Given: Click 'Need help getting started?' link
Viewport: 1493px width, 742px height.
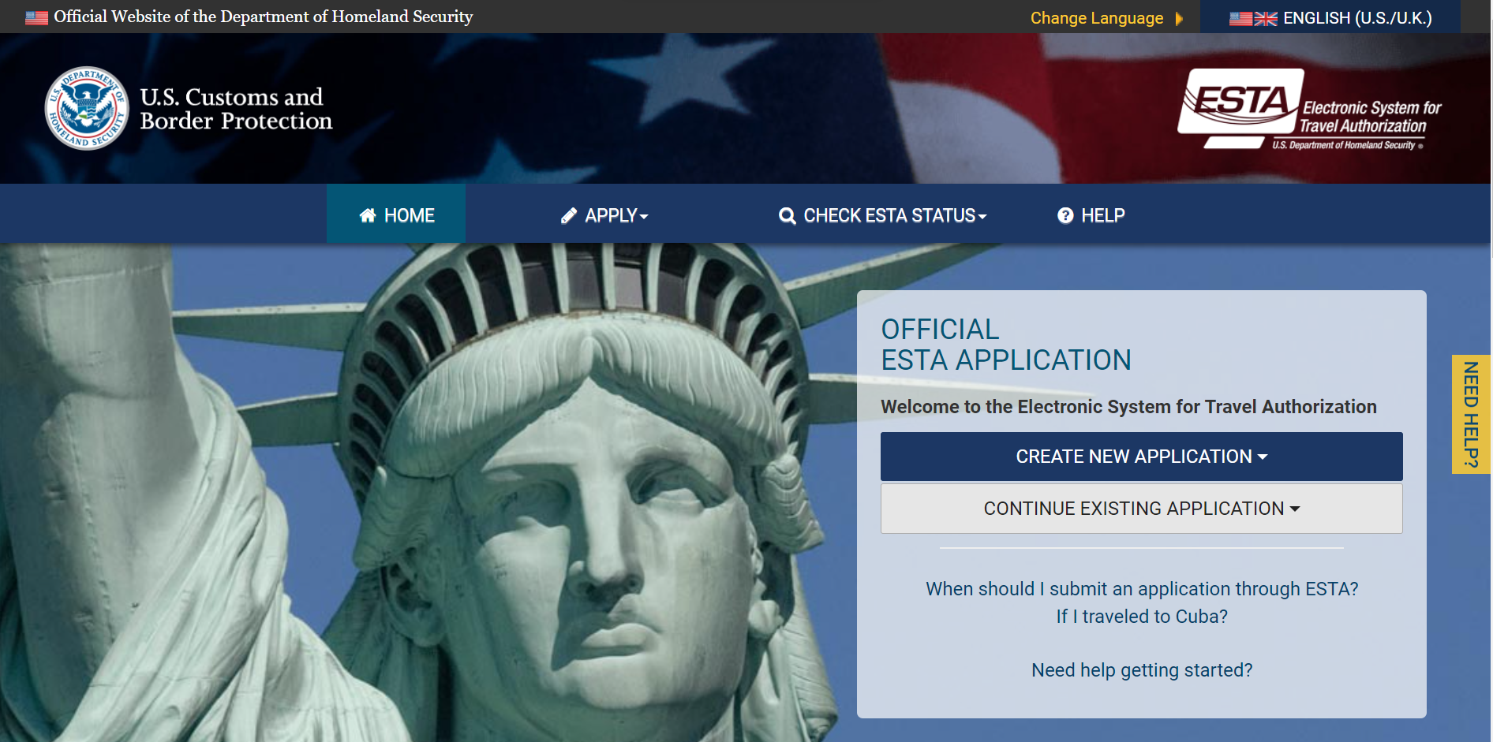Looking at the screenshot, I should tap(1141, 670).
